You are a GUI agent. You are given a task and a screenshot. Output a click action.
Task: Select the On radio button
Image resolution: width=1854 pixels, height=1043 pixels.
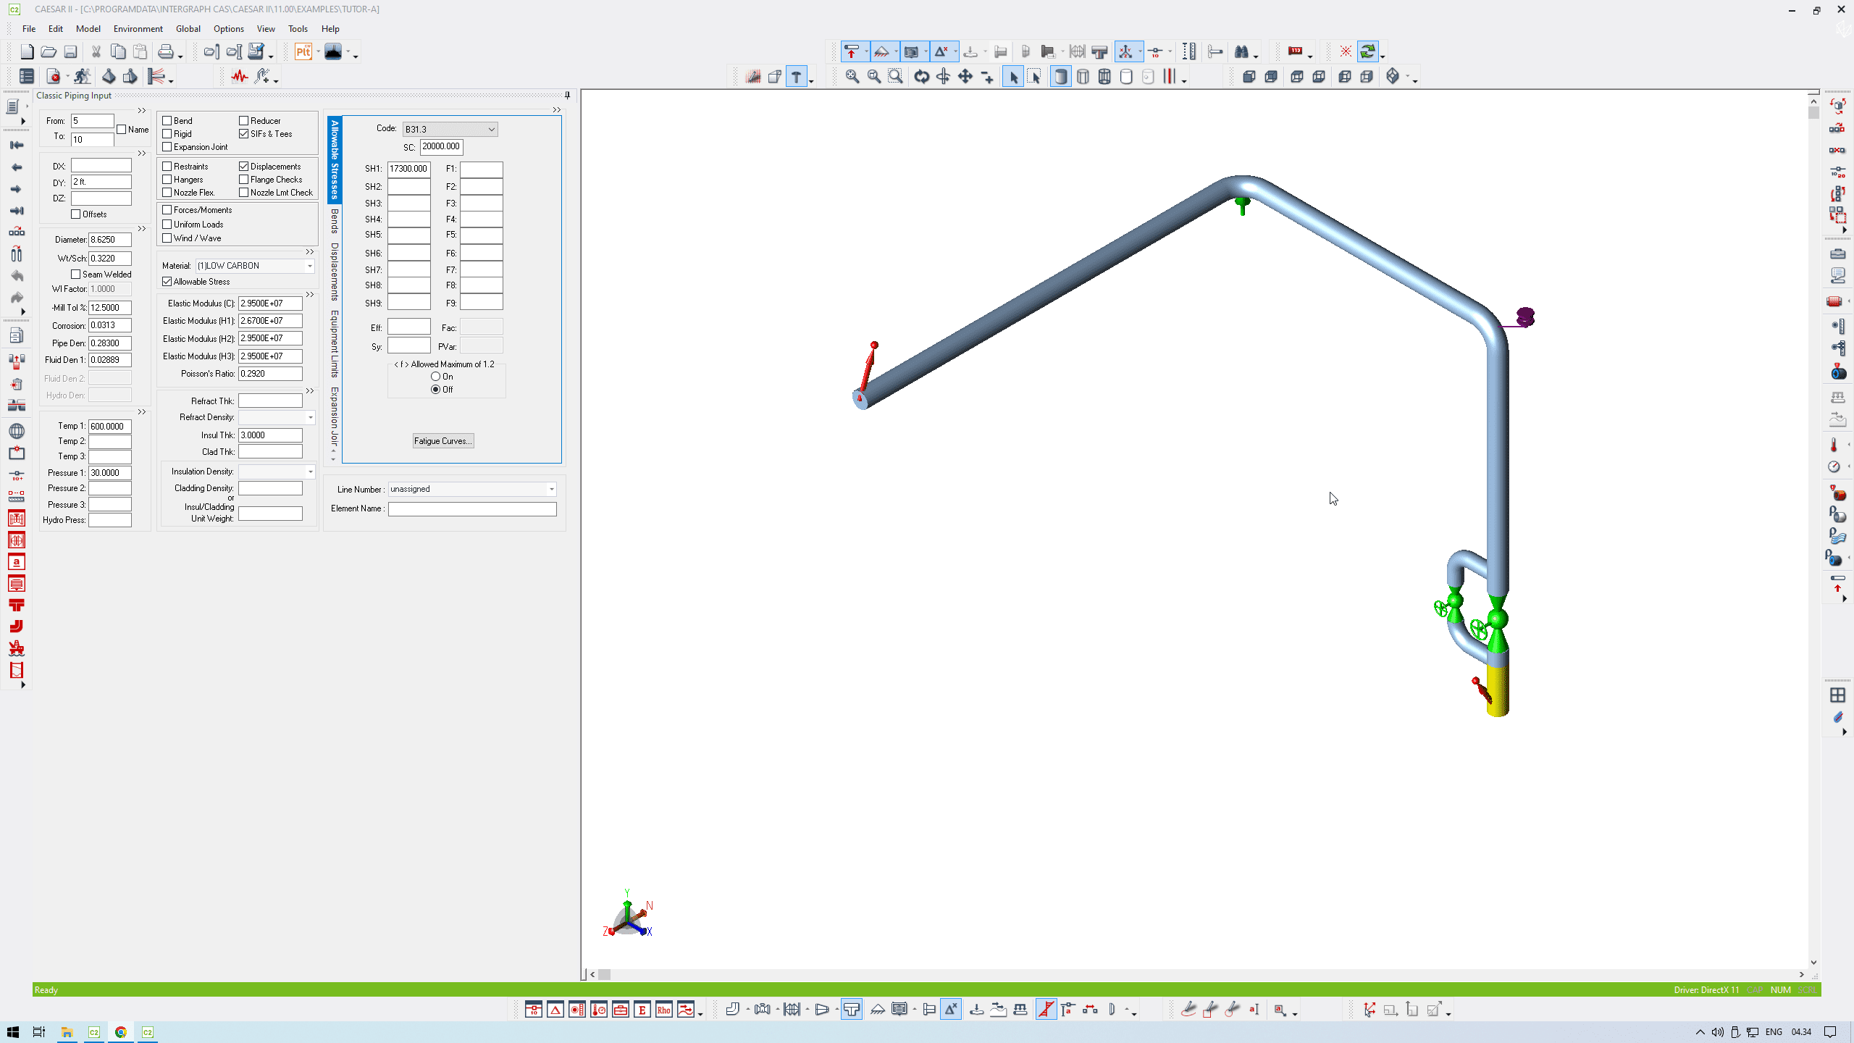435,377
